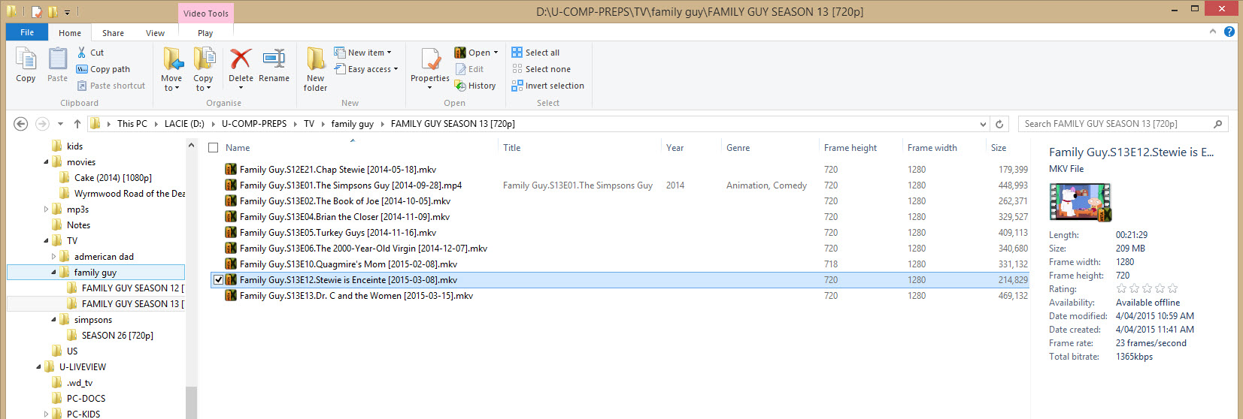Collapse the movies tree node
The height and width of the screenshot is (419, 1243).
point(46,161)
